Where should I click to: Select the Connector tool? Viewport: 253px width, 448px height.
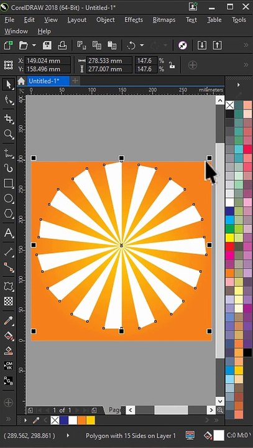(8, 268)
